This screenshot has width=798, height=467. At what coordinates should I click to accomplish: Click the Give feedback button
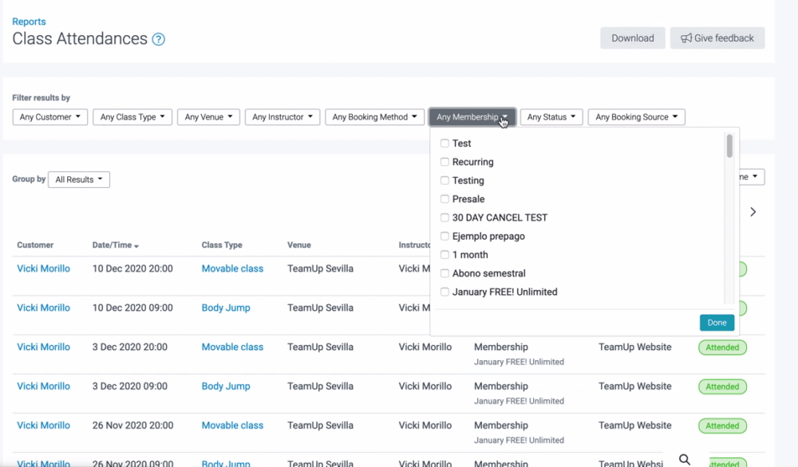click(717, 38)
